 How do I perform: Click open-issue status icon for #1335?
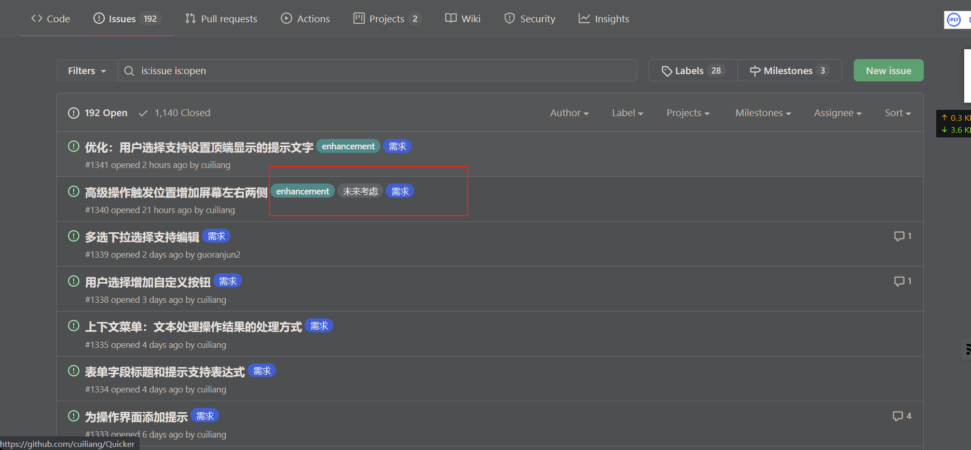74,326
